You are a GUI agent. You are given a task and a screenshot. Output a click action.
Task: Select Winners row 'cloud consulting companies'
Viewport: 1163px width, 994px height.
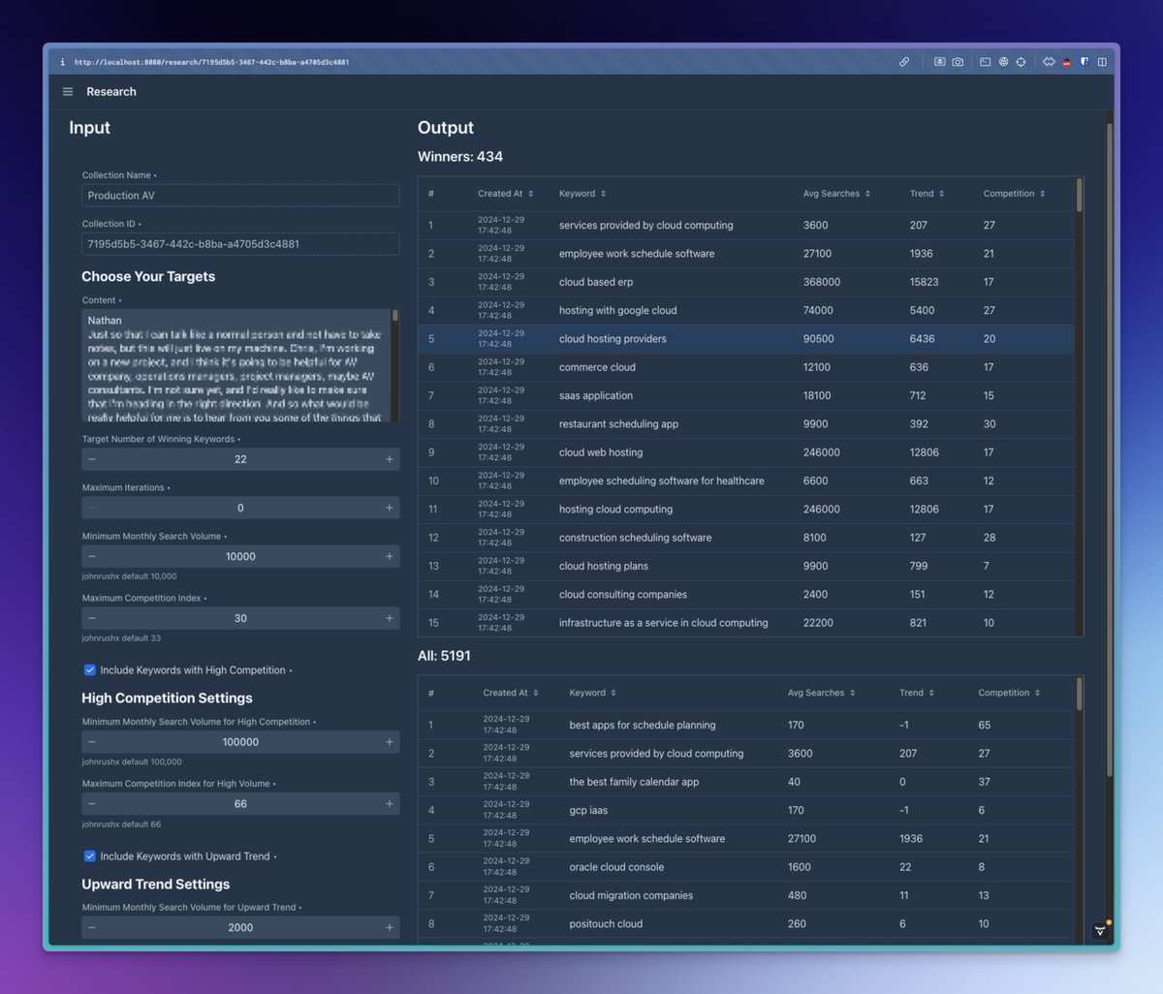[746, 595]
